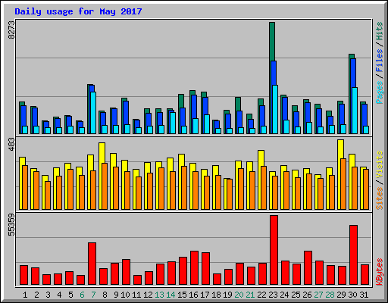Click day 20 on the x-axis
The width and height of the screenshot is (388, 303).
239,295
